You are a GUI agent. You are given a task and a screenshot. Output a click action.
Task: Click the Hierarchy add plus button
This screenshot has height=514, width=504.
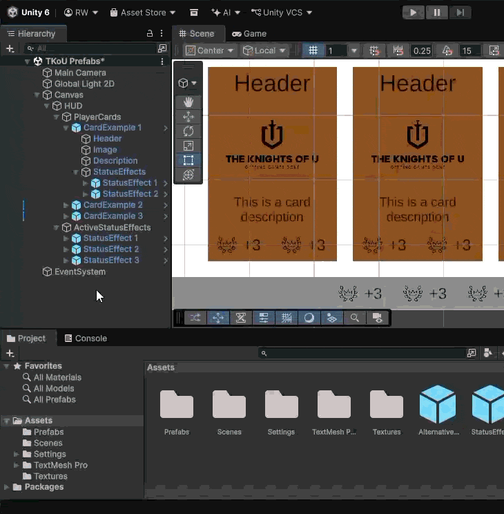10,48
